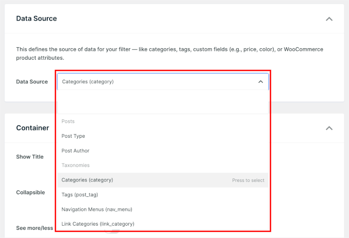Choose Tags (post_tag) from the list
This screenshot has height=238, width=349.
pos(163,194)
